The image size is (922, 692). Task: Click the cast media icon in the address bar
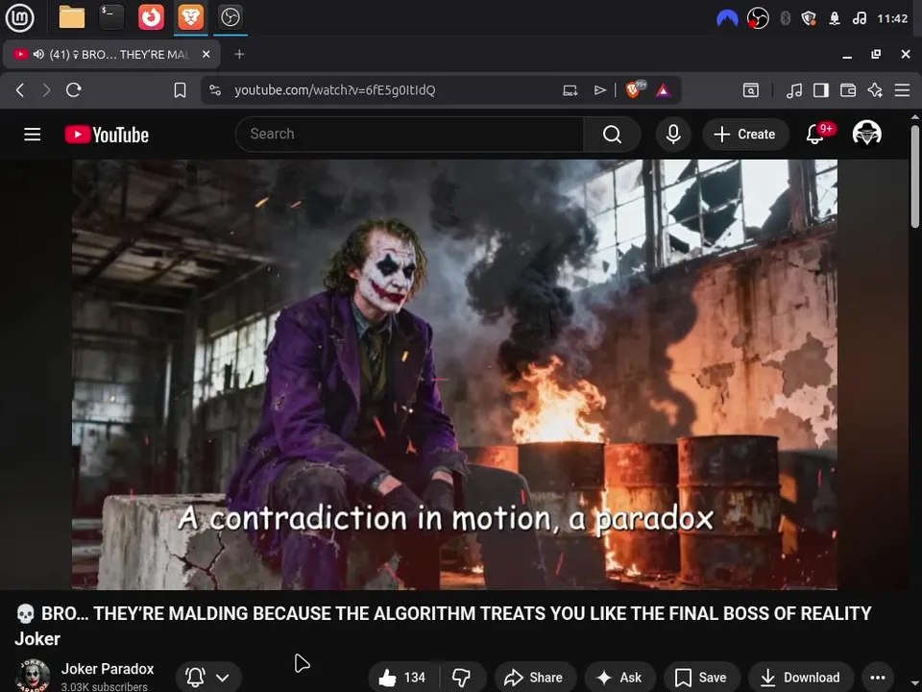click(x=570, y=90)
